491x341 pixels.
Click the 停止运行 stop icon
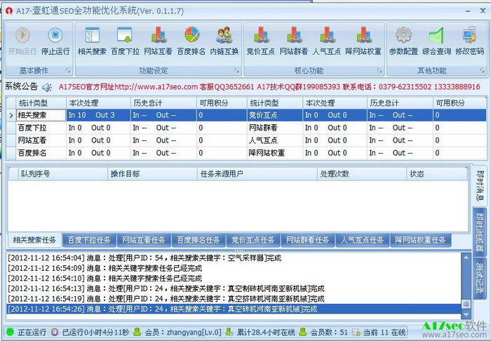(x=55, y=35)
